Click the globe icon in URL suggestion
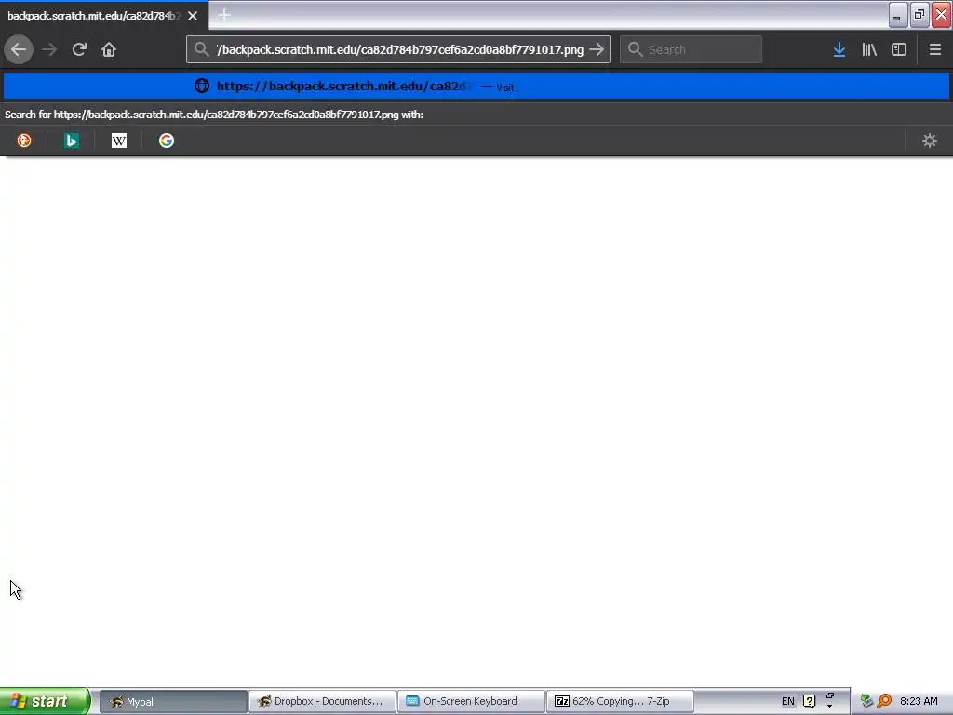The height and width of the screenshot is (715, 953). tap(202, 86)
